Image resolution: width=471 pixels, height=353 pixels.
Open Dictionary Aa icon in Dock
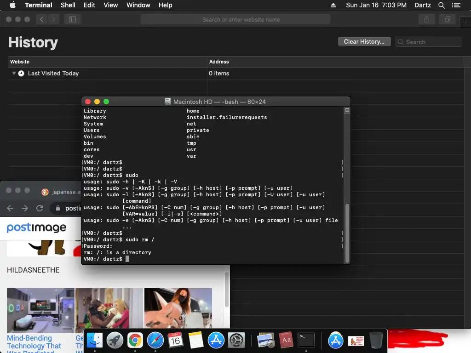286,341
